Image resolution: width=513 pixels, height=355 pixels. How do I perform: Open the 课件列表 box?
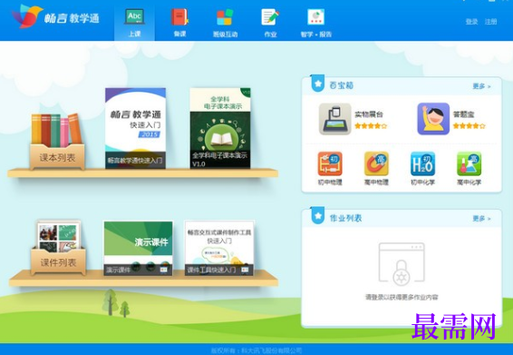coord(58,247)
